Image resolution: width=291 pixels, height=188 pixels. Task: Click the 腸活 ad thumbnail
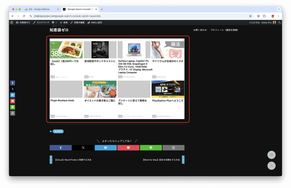coord(168,50)
